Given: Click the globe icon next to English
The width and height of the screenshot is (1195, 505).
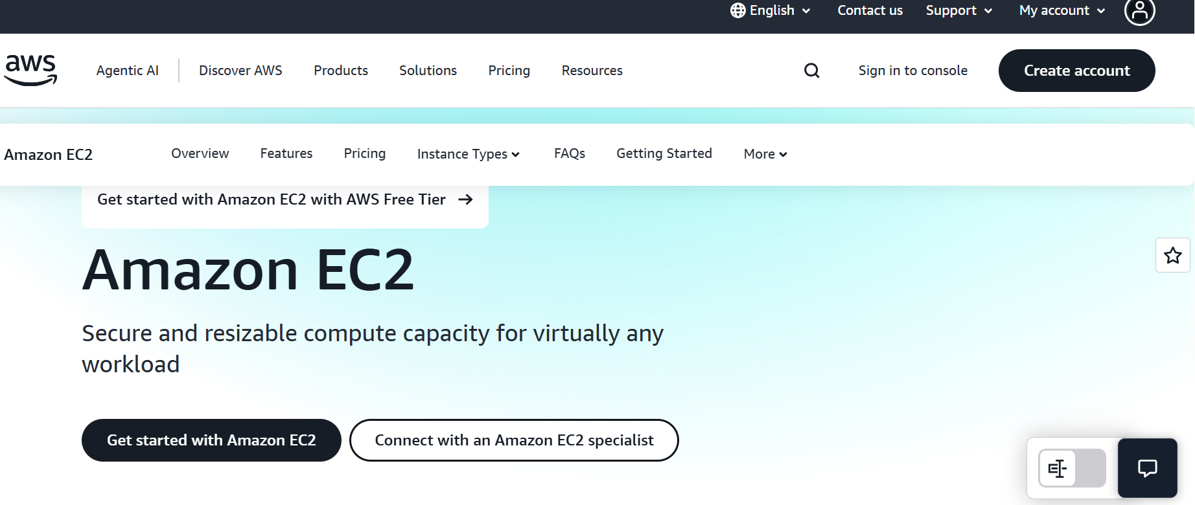Looking at the screenshot, I should click(736, 10).
